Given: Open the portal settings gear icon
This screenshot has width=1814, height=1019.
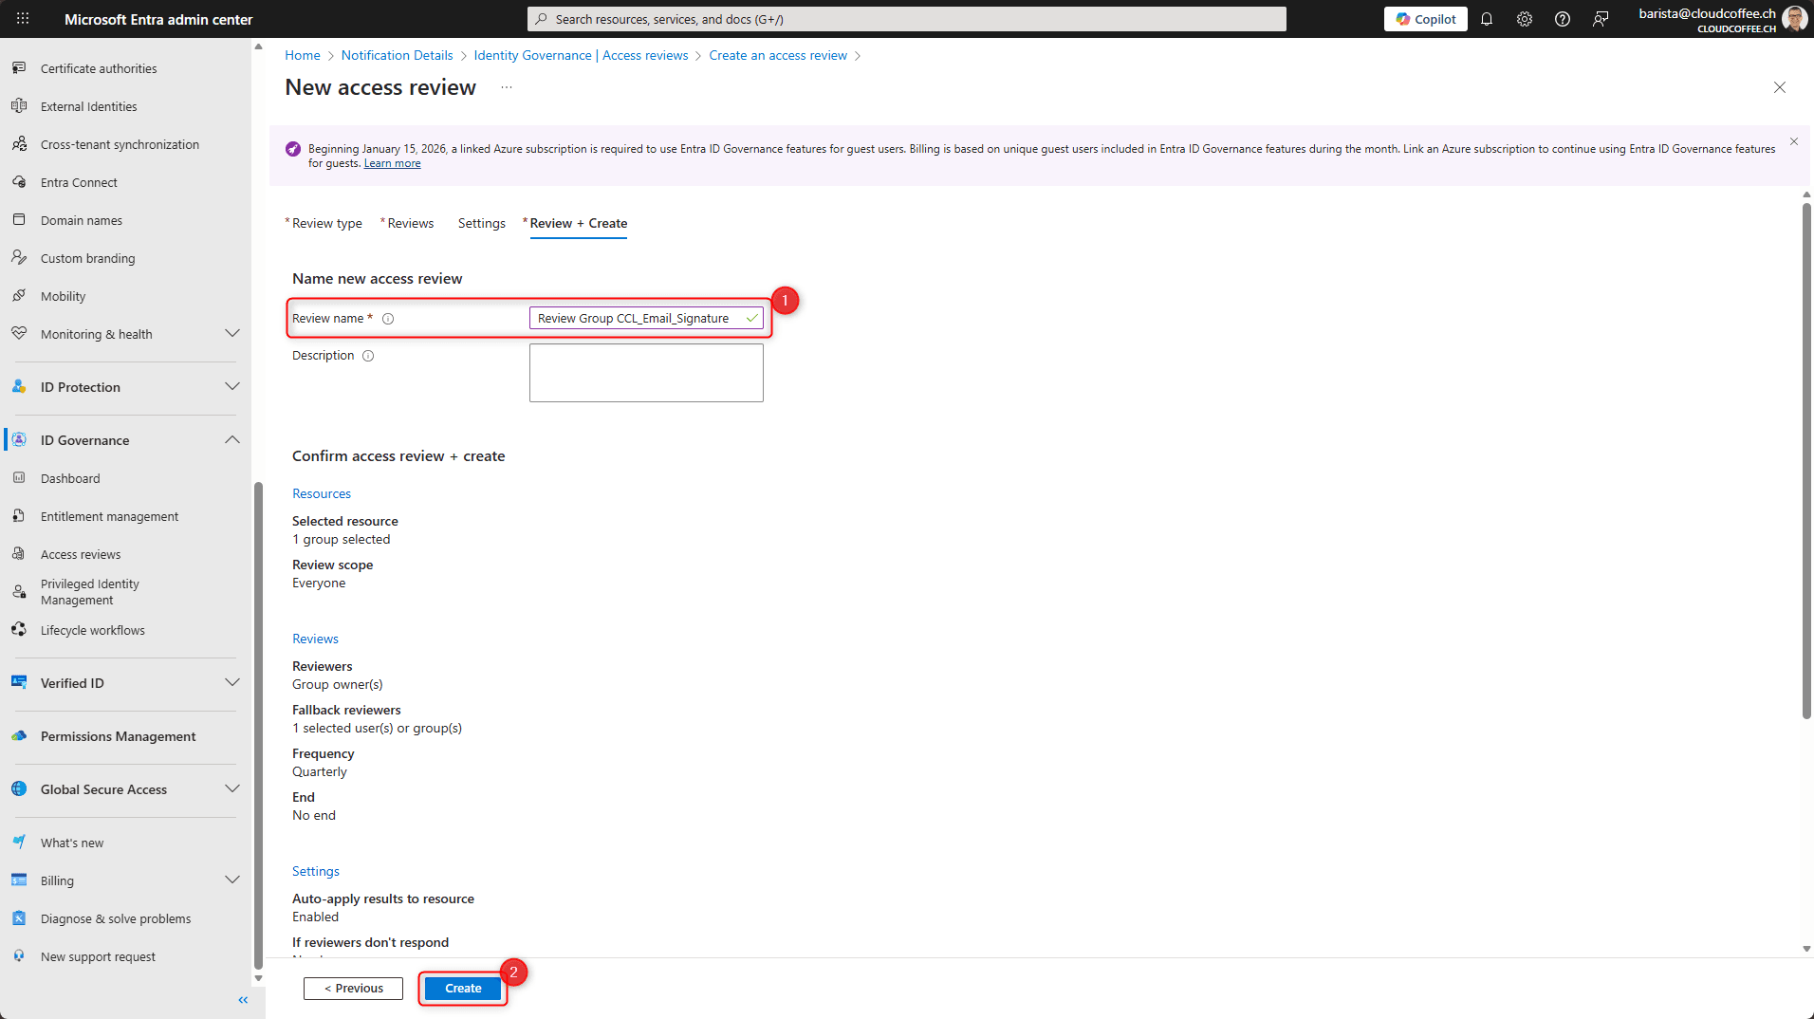Looking at the screenshot, I should pyautogui.click(x=1525, y=19).
